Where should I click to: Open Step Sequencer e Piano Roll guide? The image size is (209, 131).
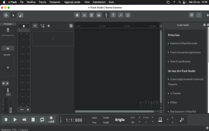[183, 111]
